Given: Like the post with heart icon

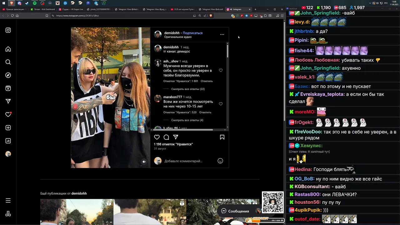Looking at the screenshot, I should point(157,137).
